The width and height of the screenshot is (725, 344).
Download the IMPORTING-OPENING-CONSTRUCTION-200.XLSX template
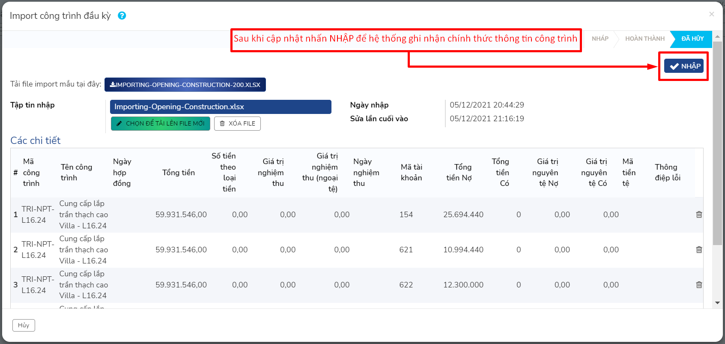click(x=185, y=85)
